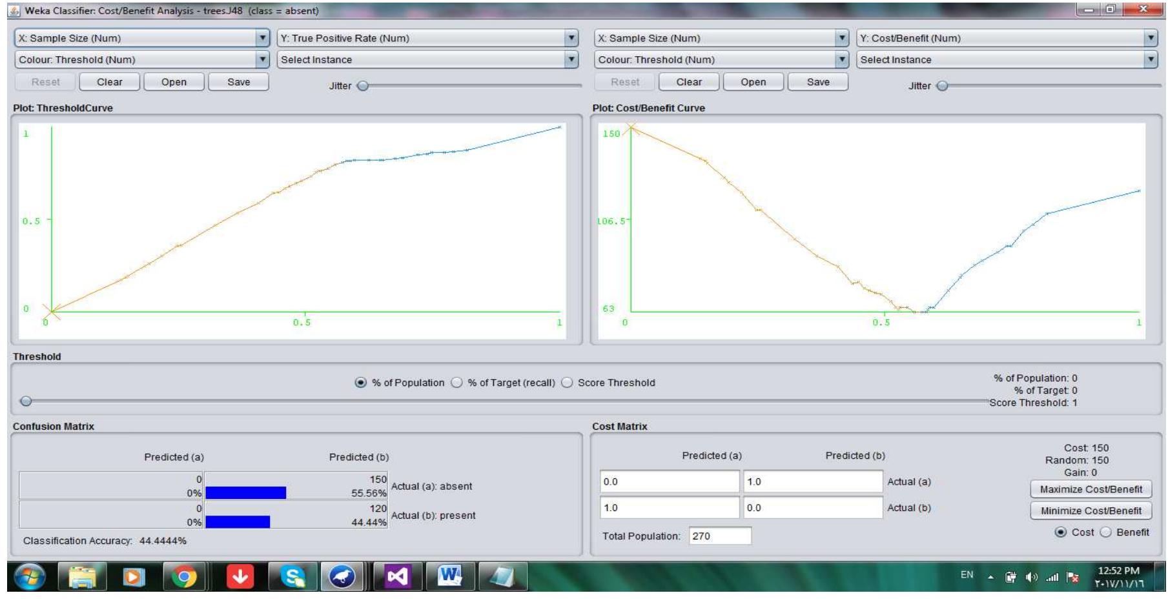1168x604 pixels.
Task: Open Windows Explorer folder icon
Action: click(82, 576)
